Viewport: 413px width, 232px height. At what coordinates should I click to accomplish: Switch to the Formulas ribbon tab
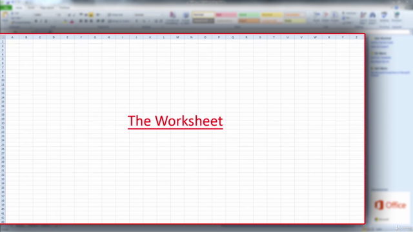pyautogui.click(x=65, y=8)
